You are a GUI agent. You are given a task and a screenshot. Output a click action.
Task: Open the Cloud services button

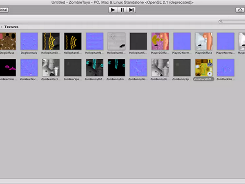tap(240, 10)
